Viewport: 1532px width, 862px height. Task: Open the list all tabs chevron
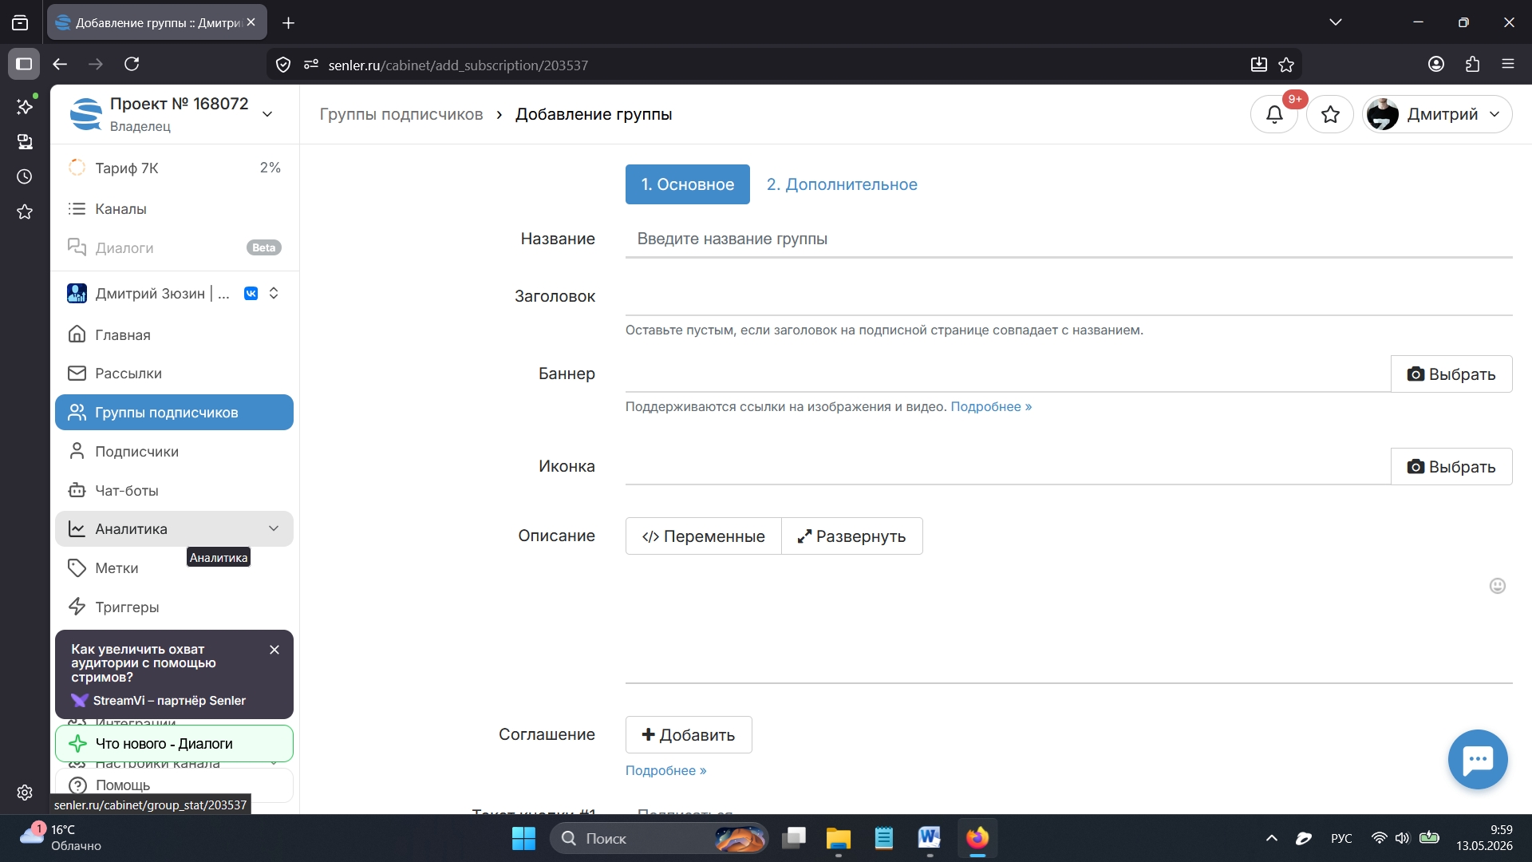(x=1335, y=22)
